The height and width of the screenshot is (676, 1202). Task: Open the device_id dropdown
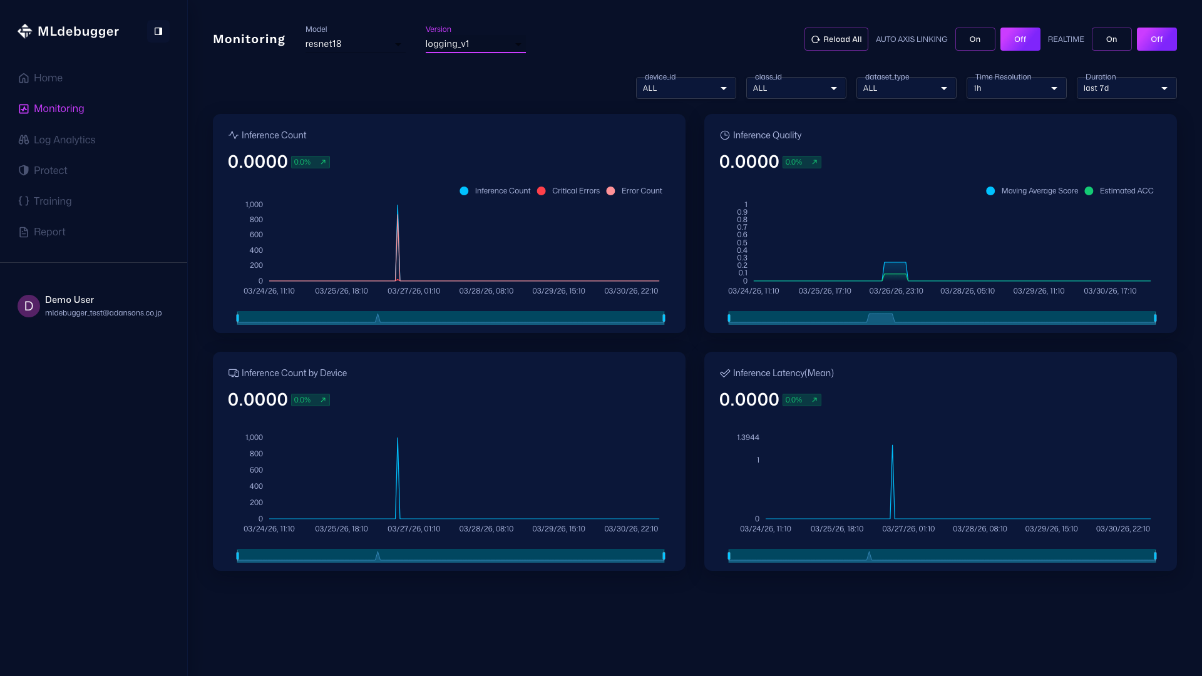(x=685, y=88)
